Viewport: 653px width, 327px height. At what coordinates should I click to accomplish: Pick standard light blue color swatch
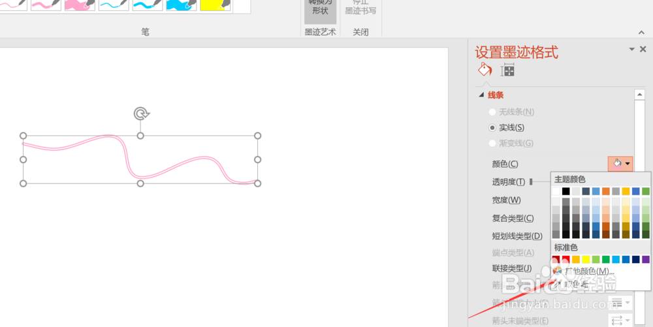616,260
